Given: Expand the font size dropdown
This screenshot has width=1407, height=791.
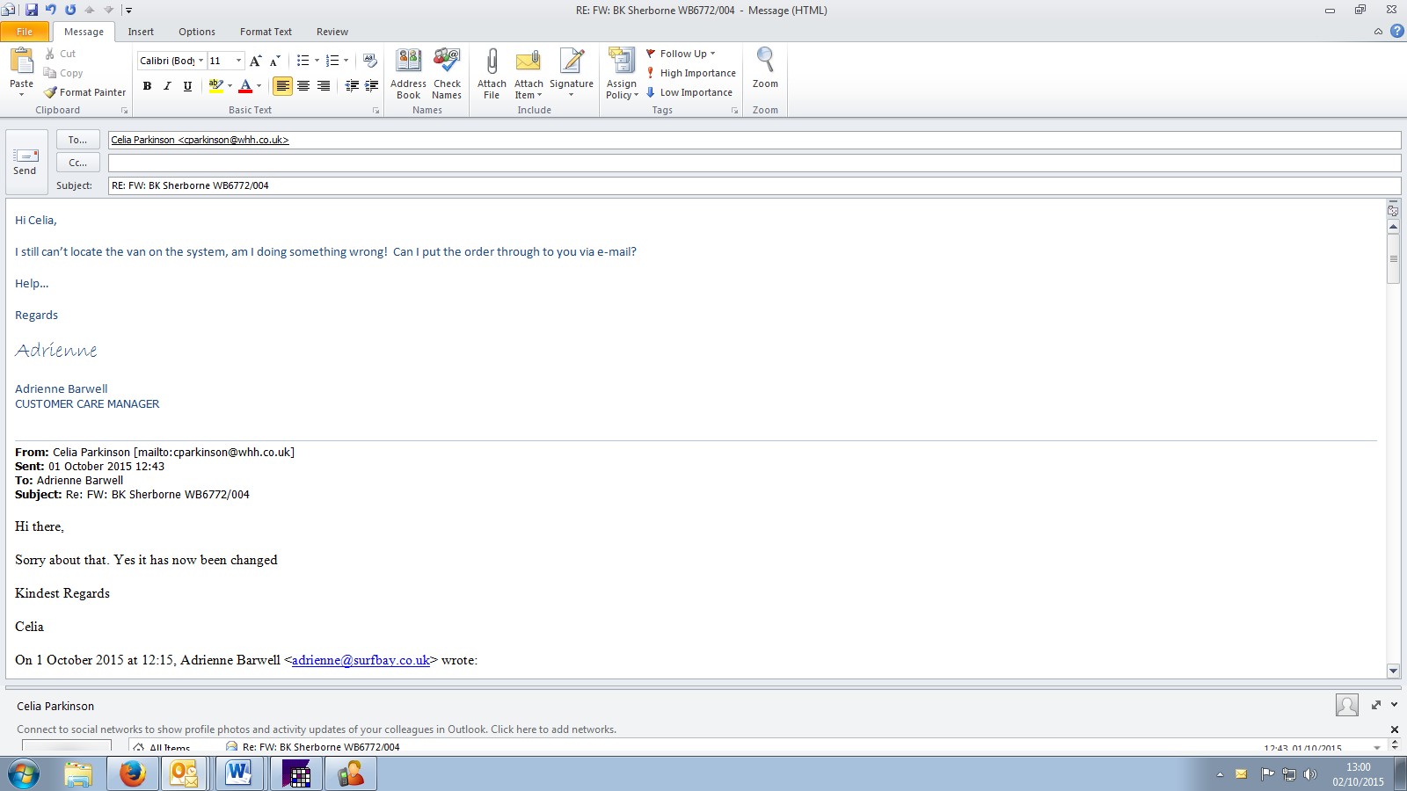Looking at the screenshot, I should pyautogui.click(x=238, y=61).
